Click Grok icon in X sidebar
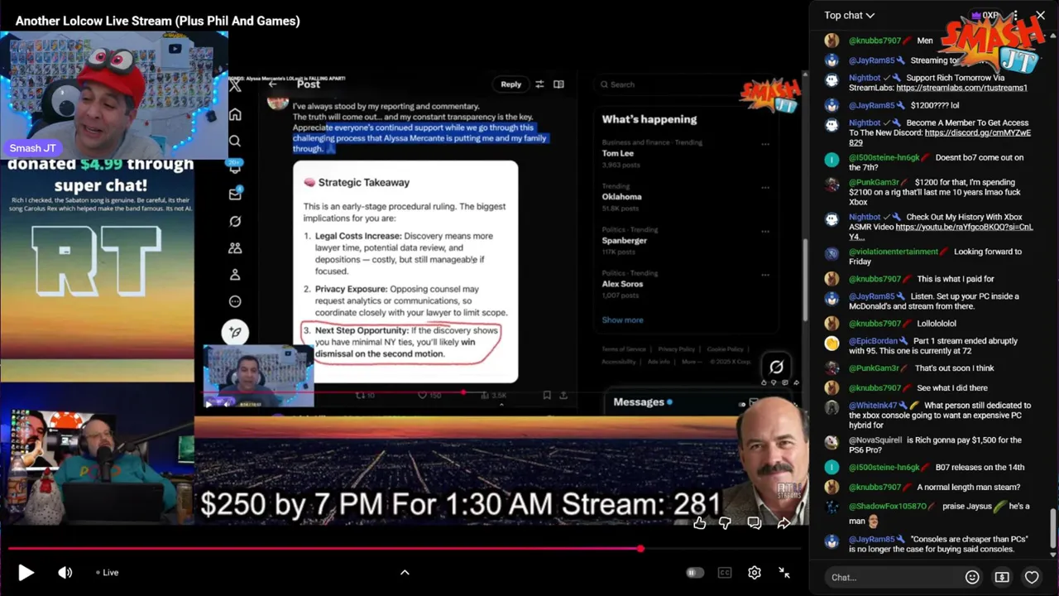Screen dimensions: 1059x596 coord(235,221)
